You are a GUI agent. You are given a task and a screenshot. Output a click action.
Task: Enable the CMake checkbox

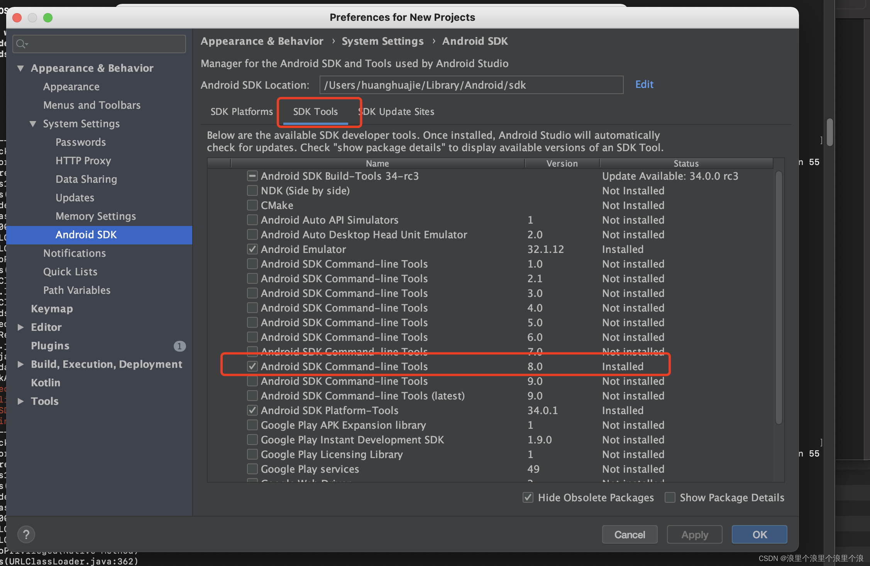coord(252,206)
